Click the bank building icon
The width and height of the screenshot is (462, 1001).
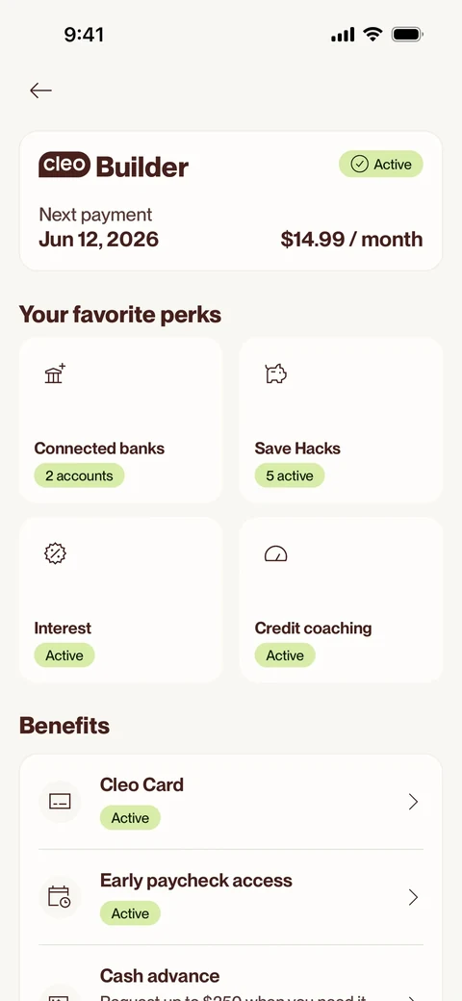[55, 373]
